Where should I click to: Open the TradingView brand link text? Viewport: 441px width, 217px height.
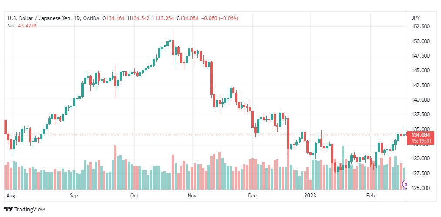tap(30, 210)
